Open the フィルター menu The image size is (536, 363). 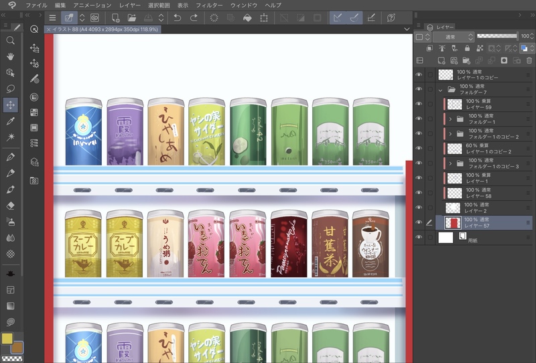coord(209,5)
